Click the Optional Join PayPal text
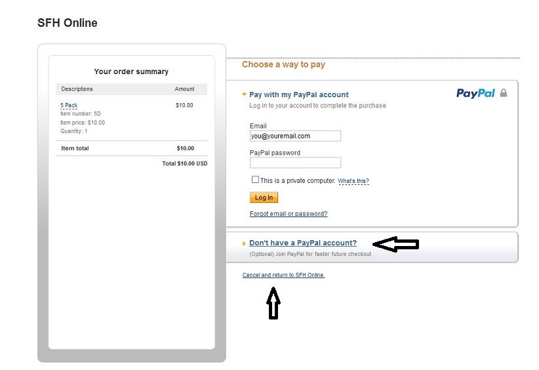The image size is (539, 370). pos(310,254)
